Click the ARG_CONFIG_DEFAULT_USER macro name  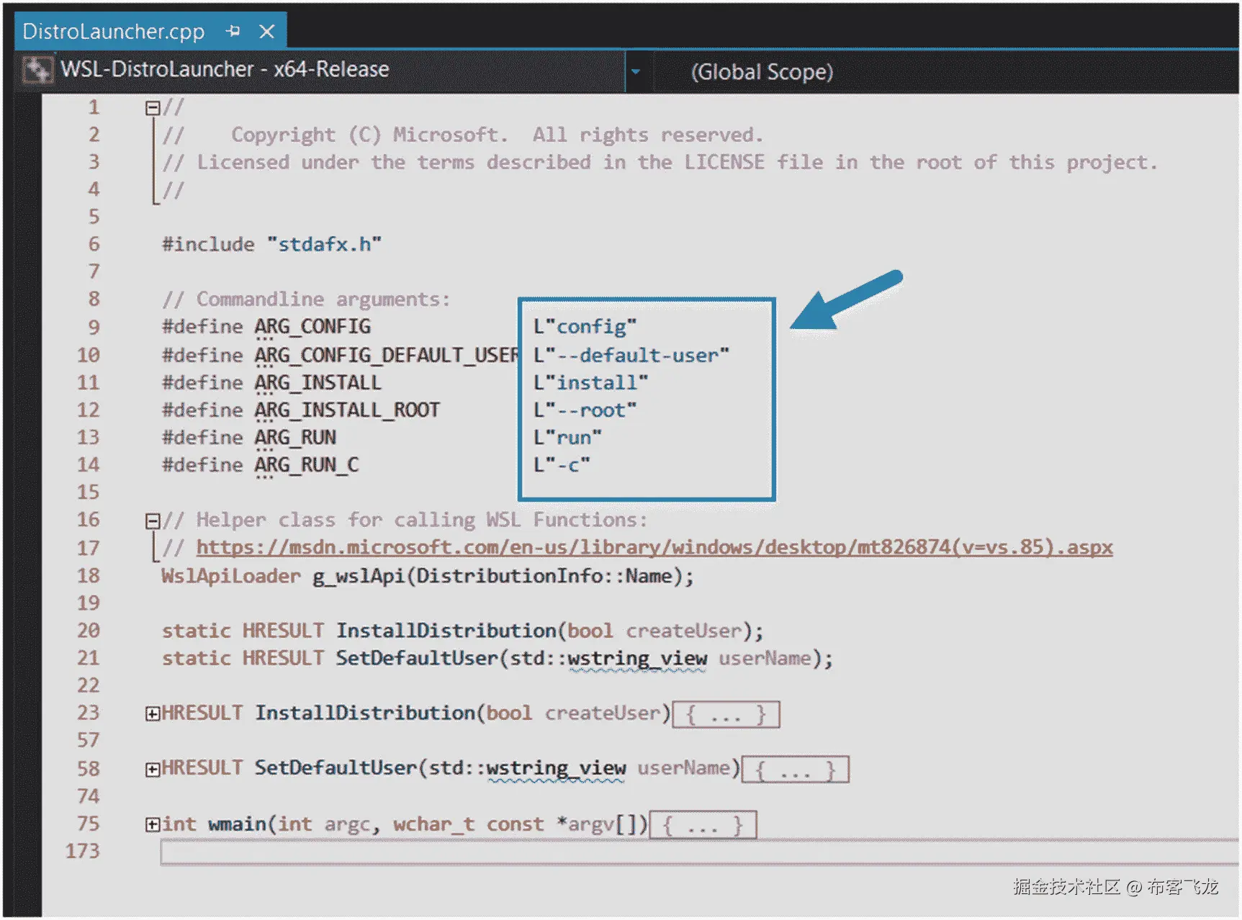387,356
